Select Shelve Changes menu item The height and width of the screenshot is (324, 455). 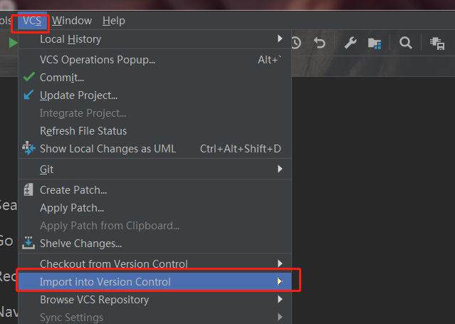point(80,244)
